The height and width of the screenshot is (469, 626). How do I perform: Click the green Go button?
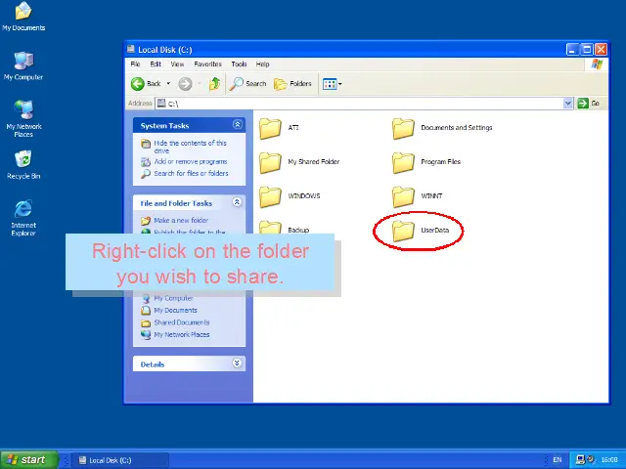(x=589, y=104)
